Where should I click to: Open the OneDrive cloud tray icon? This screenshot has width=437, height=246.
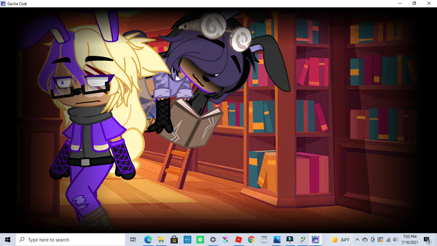365,240
